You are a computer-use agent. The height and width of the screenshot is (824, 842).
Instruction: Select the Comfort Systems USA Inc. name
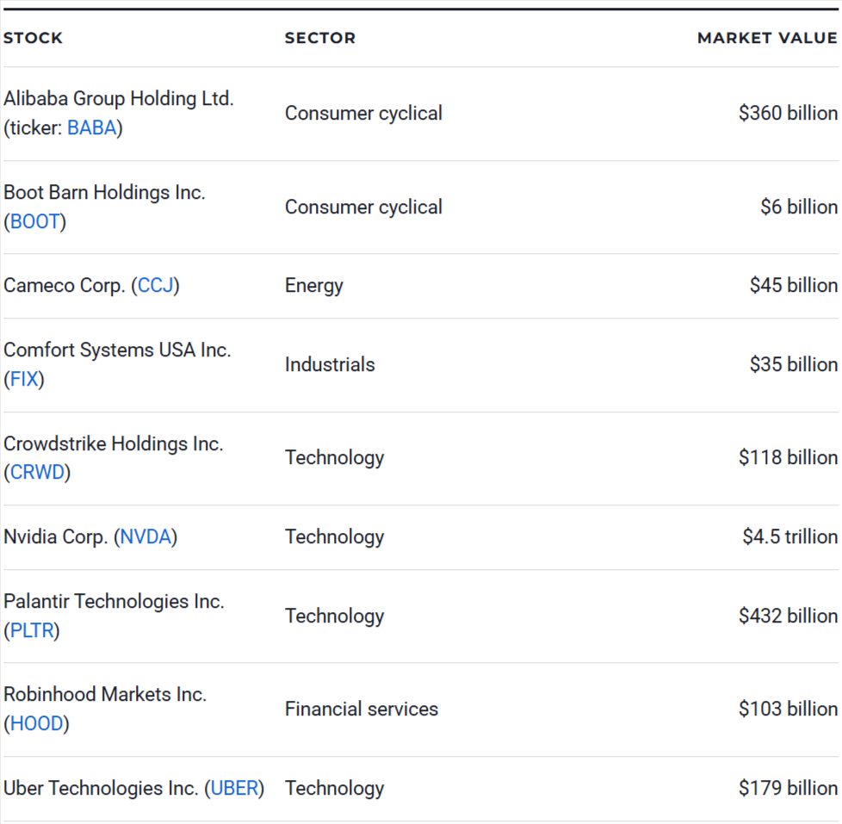117,350
